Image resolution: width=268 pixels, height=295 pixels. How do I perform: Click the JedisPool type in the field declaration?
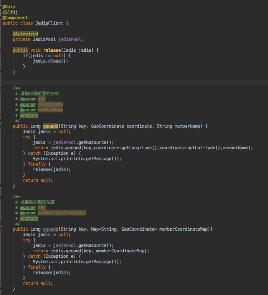click(x=44, y=39)
